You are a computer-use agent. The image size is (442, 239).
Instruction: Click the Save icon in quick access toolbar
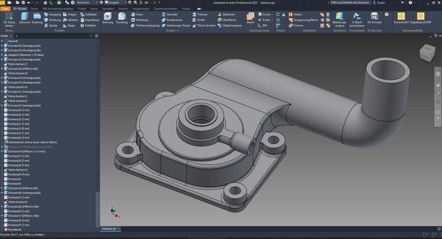pos(24,2)
